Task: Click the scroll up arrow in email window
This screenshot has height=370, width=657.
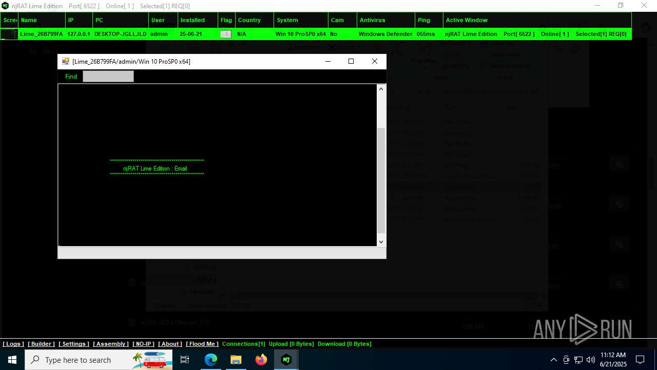Action: (x=381, y=89)
